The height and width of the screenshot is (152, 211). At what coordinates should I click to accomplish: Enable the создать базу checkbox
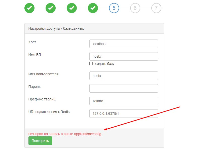point(91,63)
